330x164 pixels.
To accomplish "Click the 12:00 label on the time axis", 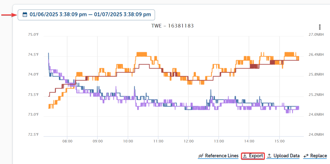I will (188, 141).
